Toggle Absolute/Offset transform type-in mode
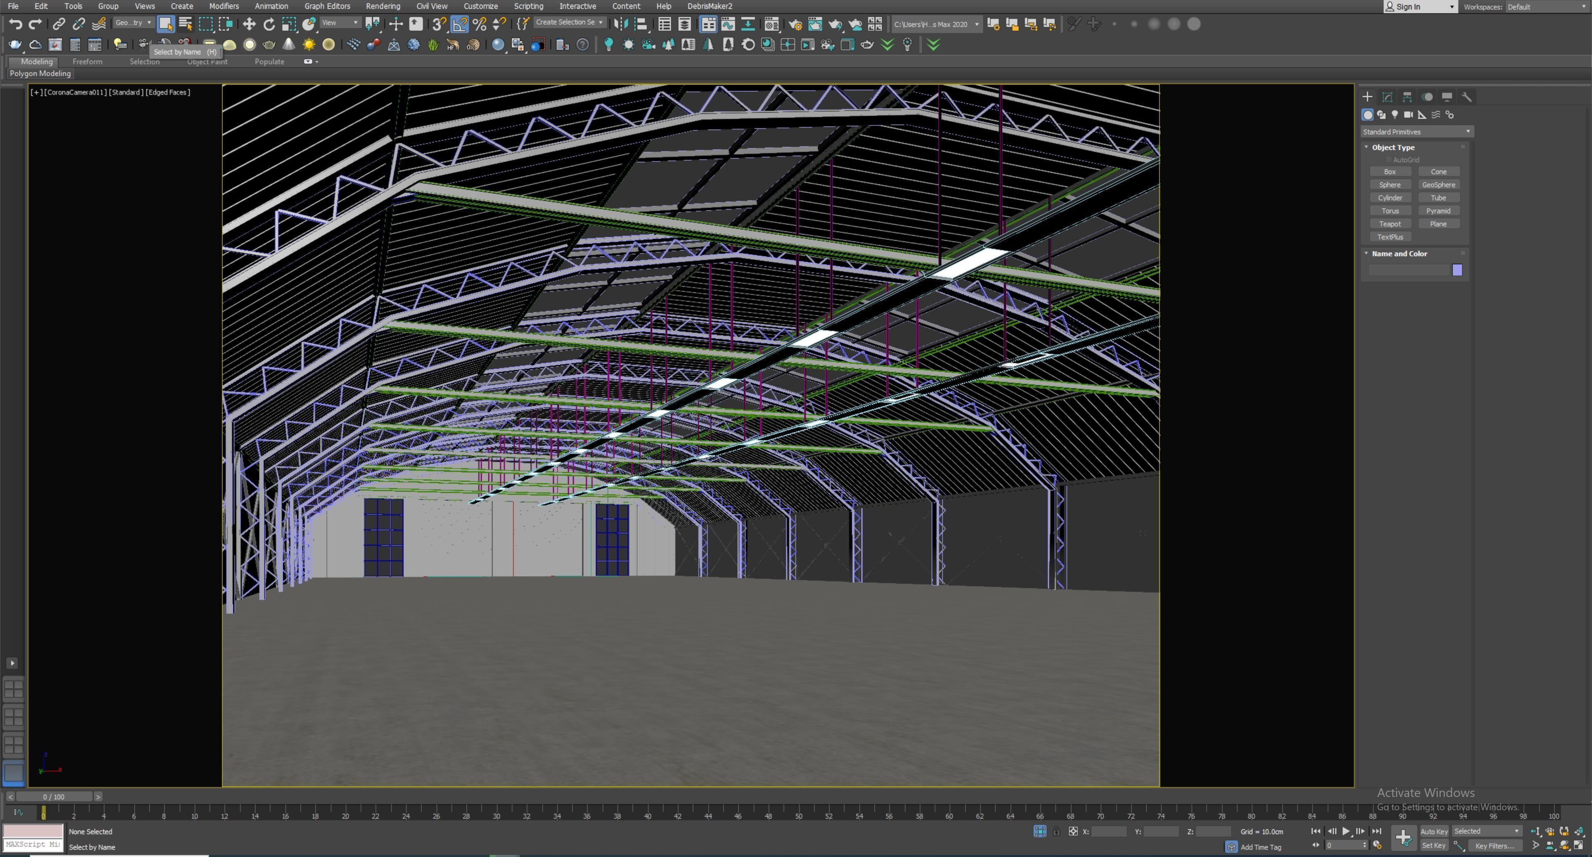1592x857 pixels. 1073,832
